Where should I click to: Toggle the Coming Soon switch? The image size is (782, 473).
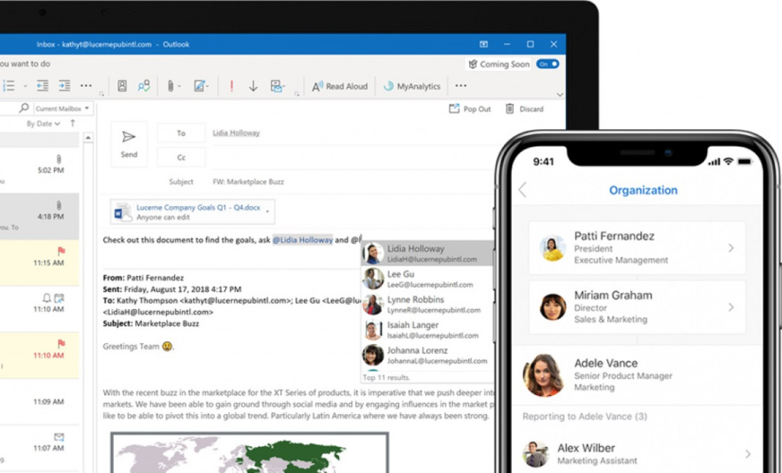tap(548, 64)
